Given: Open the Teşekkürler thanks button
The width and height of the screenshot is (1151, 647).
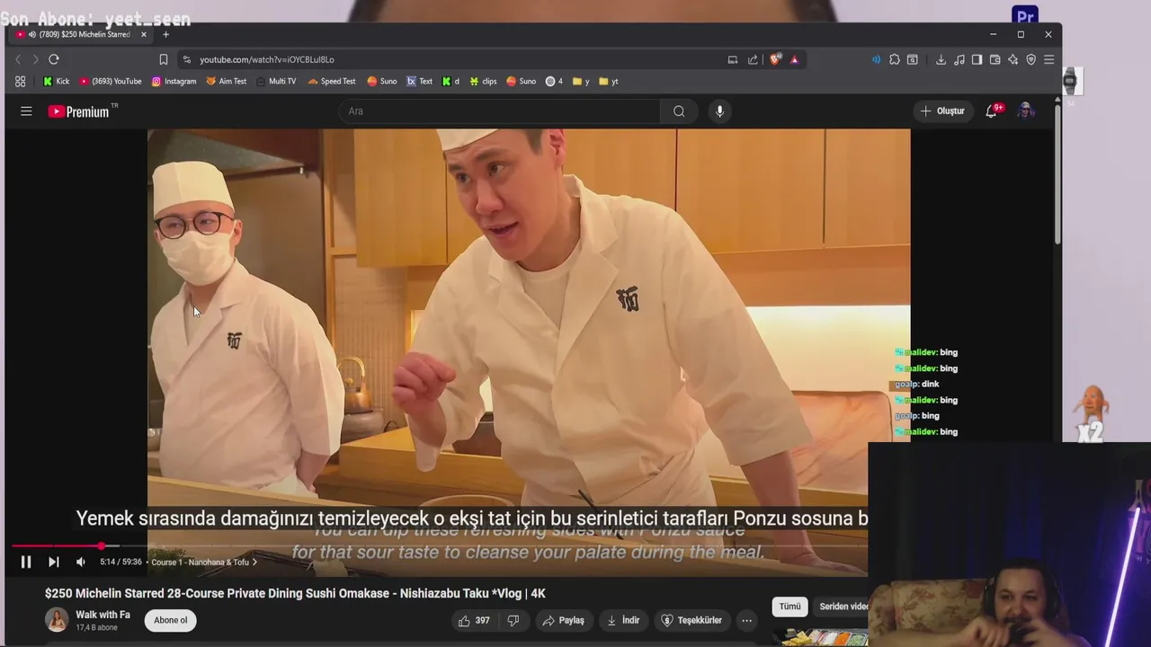Looking at the screenshot, I should tap(691, 620).
